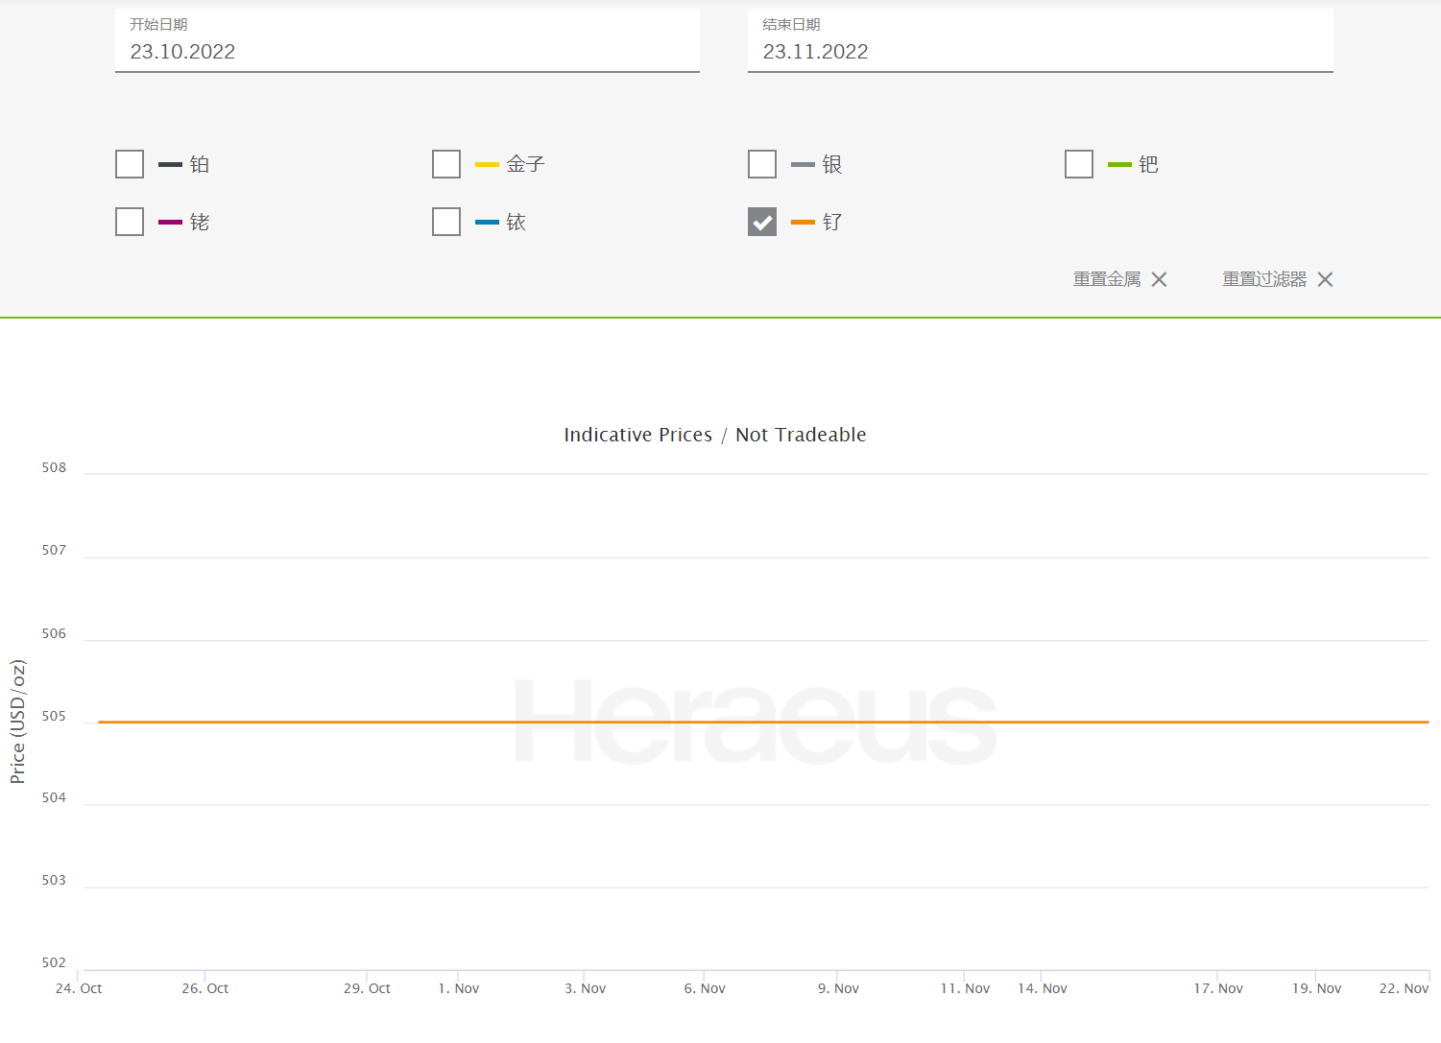
Task: Click the green 钯 legend swatch
Action: (x=1119, y=165)
